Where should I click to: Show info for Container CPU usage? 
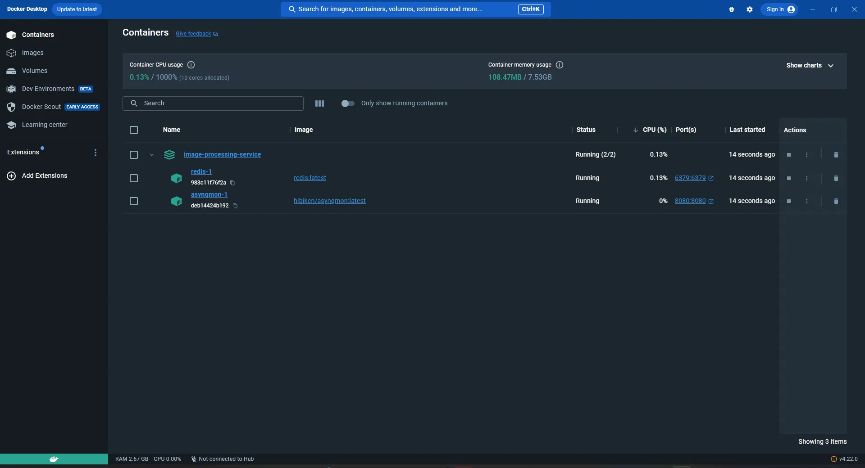pyautogui.click(x=191, y=65)
